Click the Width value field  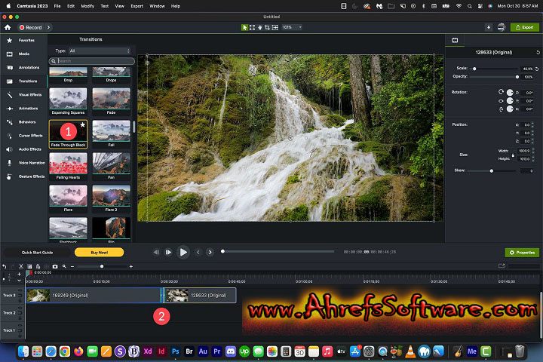click(x=524, y=151)
